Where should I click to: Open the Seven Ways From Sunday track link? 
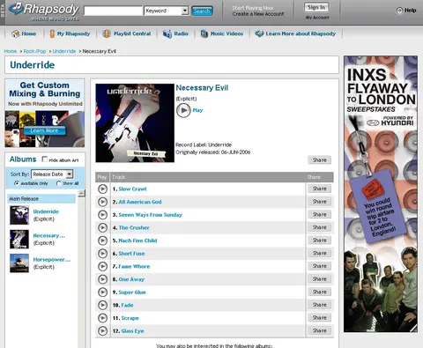click(151, 215)
